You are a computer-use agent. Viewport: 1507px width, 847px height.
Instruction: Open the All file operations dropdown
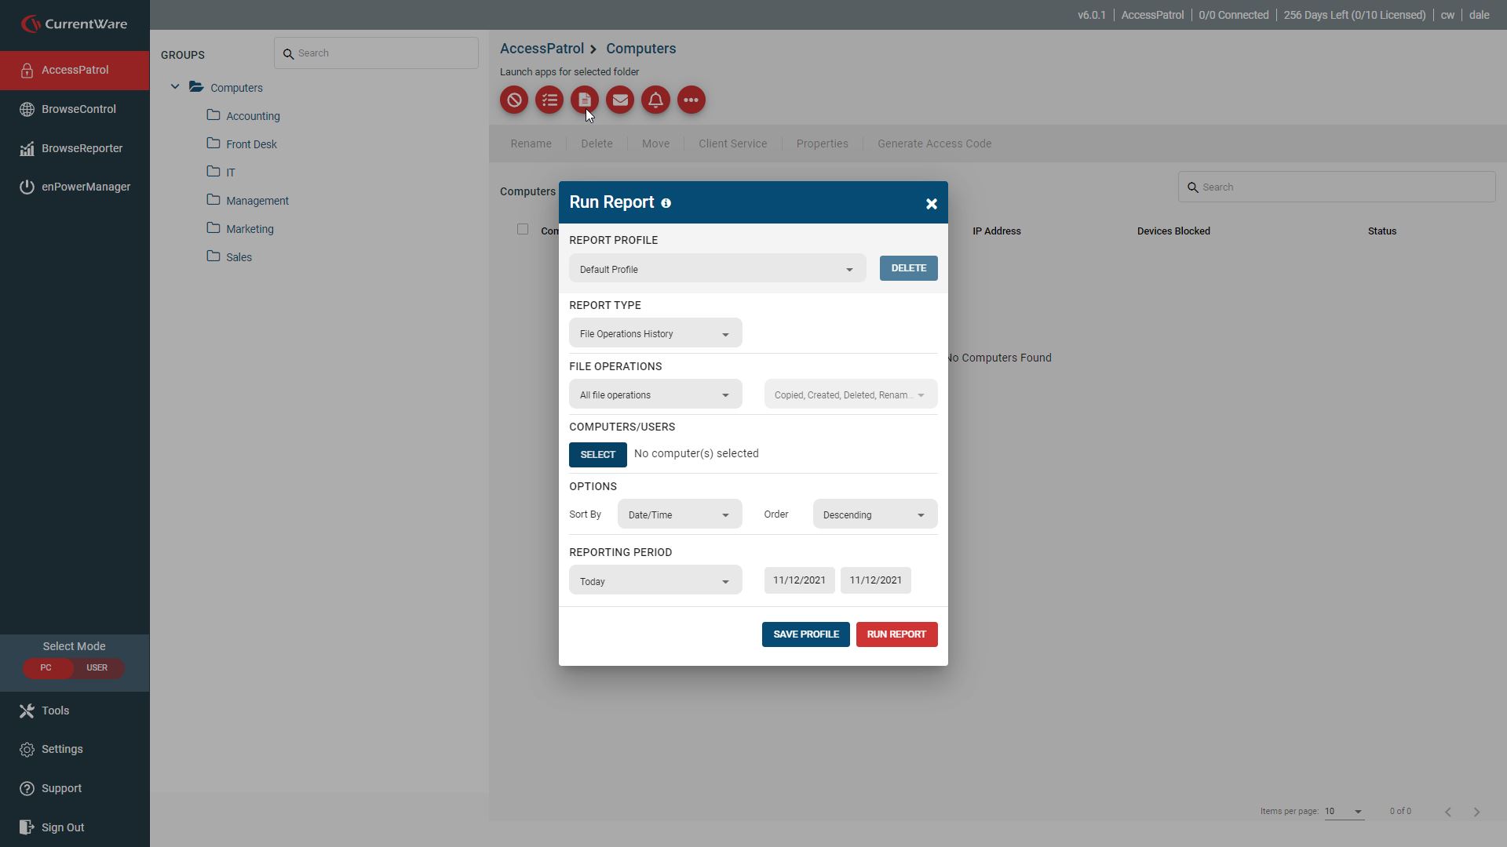pos(655,394)
